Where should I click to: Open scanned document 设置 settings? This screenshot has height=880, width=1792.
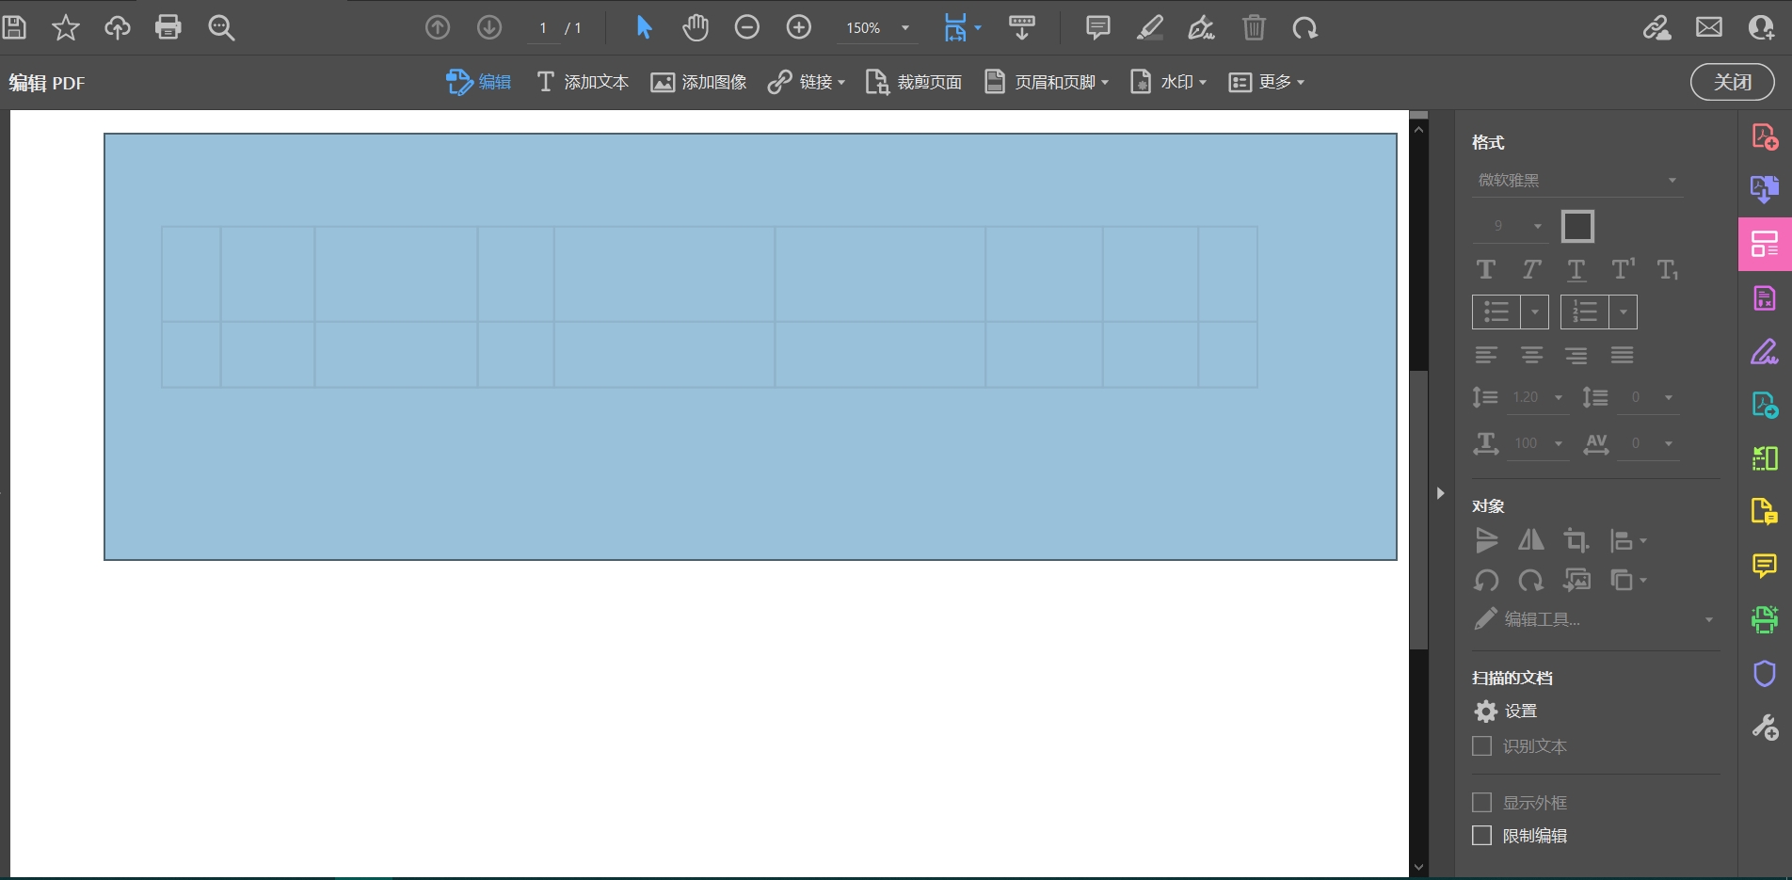tap(1506, 711)
